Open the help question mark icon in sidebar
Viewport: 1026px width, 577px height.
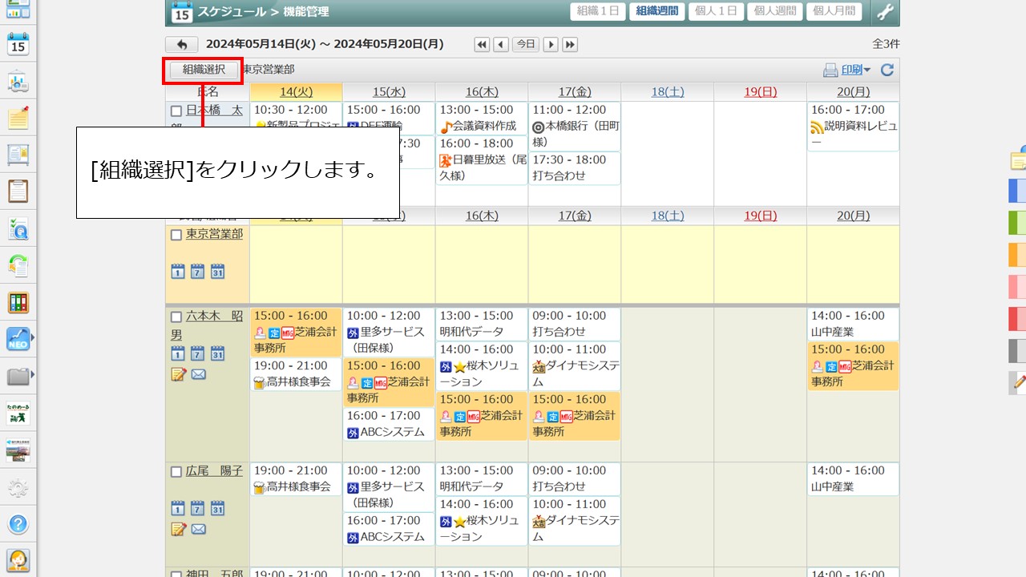(x=18, y=524)
